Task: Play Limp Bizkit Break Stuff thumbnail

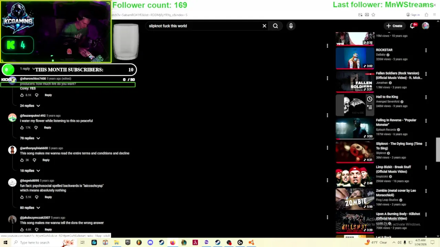Action: click(355, 175)
